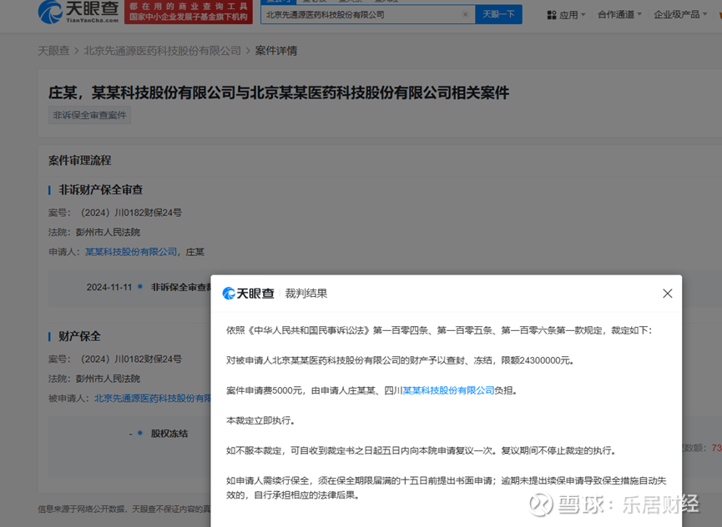The width and height of the screenshot is (722, 527).
Task: Click 法院: 彭州市人民法院 under 财产保全
Action: [x=94, y=379]
